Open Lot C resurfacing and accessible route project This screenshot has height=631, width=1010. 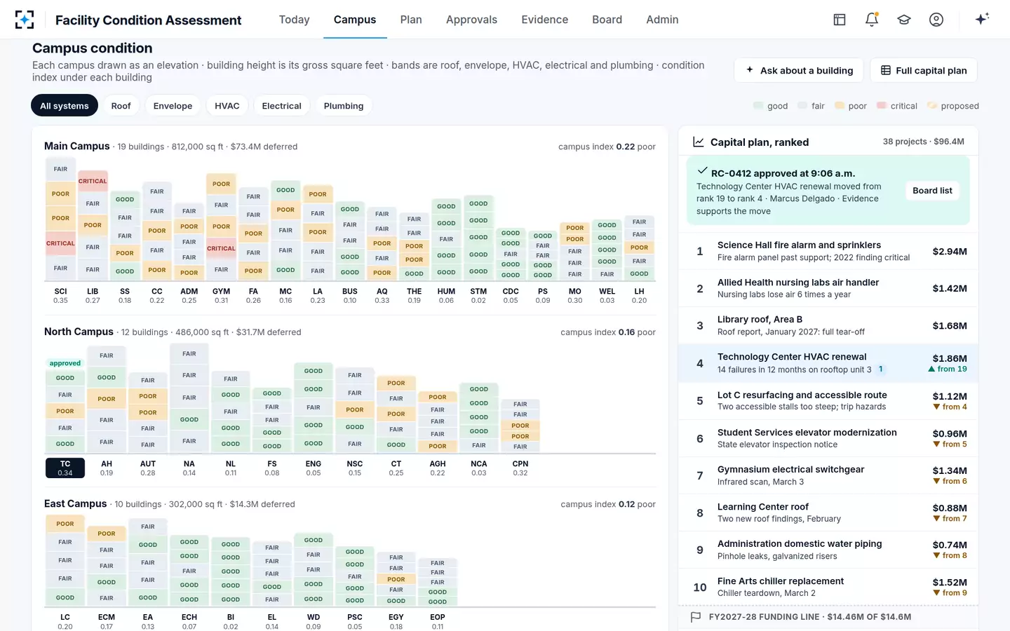tap(828, 401)
